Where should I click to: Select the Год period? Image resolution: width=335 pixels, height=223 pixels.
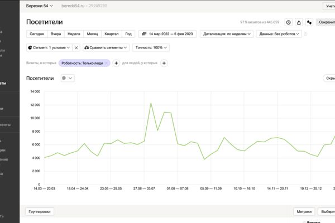[128, 34]
